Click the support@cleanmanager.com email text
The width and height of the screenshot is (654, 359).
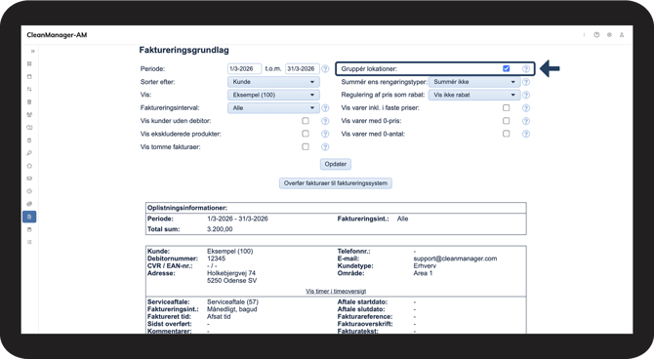455,259
